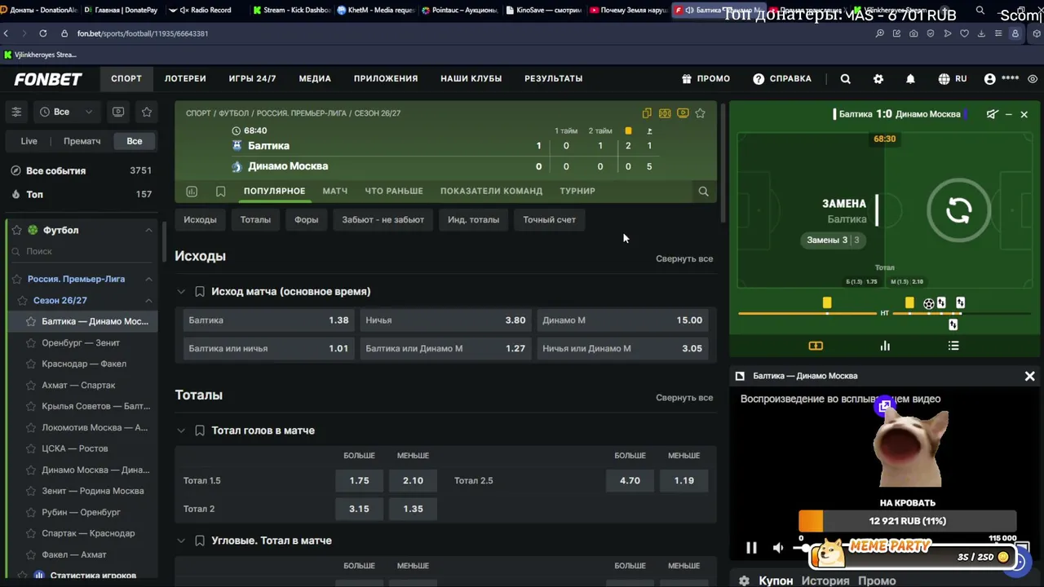Pause the video player
The image size is (1044, 587).
click(751, 548)
